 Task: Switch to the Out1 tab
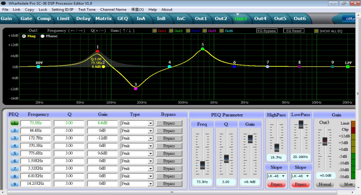201,18
